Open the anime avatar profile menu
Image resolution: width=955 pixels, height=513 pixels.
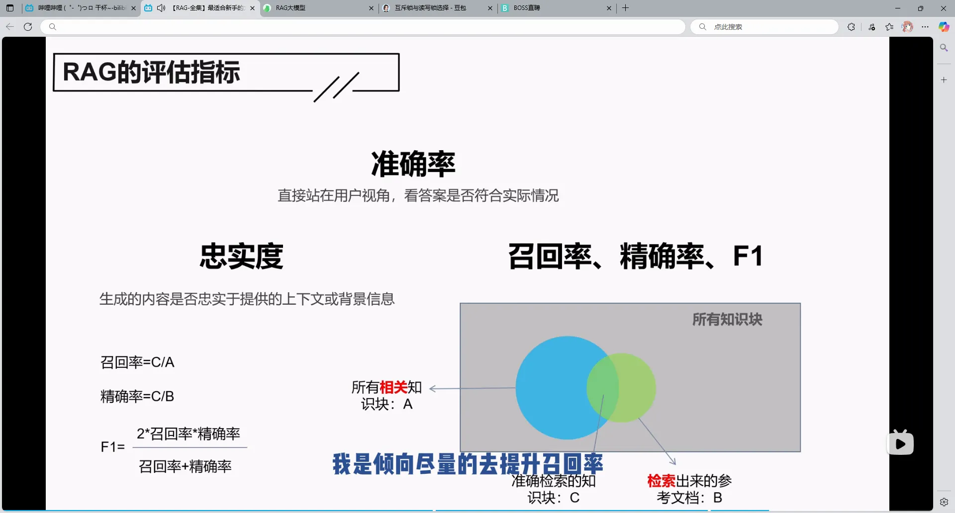point(907,27)
